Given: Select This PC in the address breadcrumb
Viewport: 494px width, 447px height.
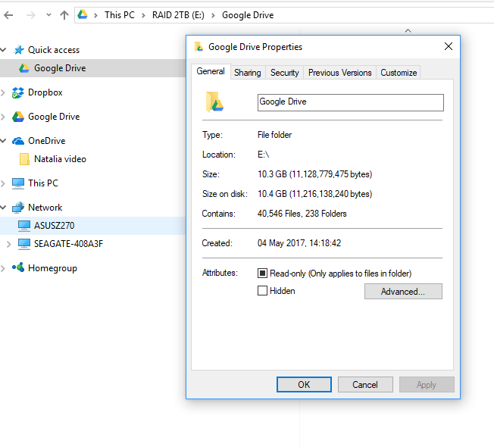Looking at the screenshot, I should click(x=120, y=15).
